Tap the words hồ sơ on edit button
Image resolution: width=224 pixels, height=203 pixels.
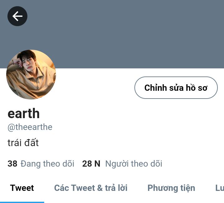[x=197, y=88]
